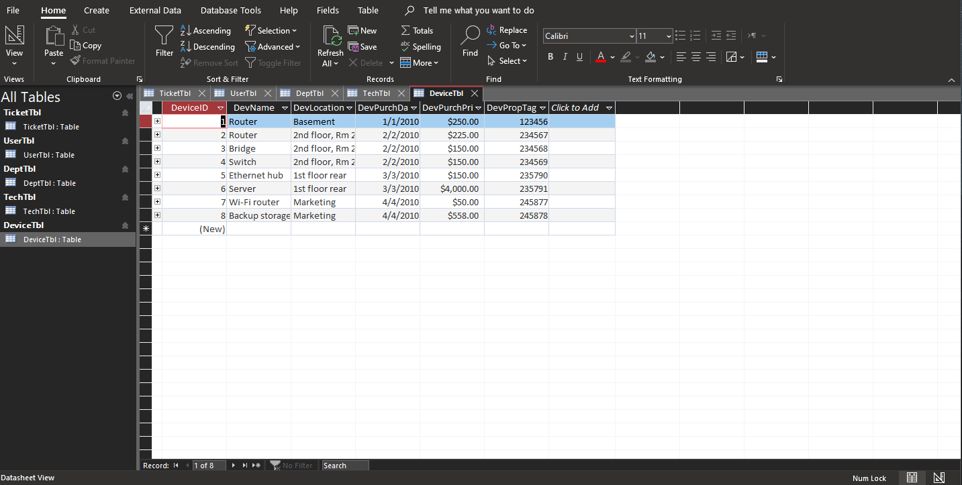Click the record navigation Search box
This screenshot has width=962, height=485.
[x=344, y=465]
